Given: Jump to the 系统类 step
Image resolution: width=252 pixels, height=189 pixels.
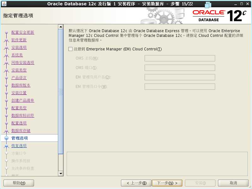Looking at the screenshot, I should point(17,55).
